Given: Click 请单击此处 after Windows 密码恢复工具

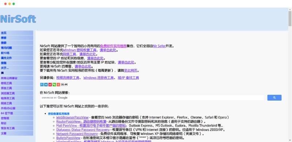Looking at the screenshot, I should point(108,50).
